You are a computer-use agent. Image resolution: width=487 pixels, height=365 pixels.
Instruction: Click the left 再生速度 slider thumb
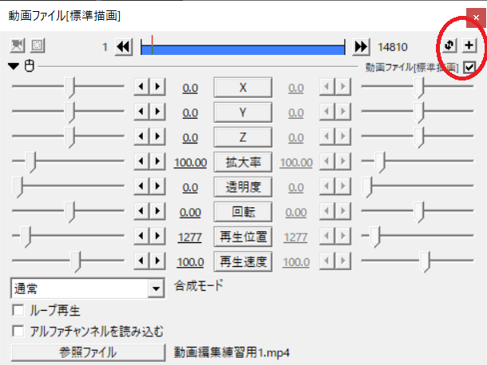(x=76, y=261)
